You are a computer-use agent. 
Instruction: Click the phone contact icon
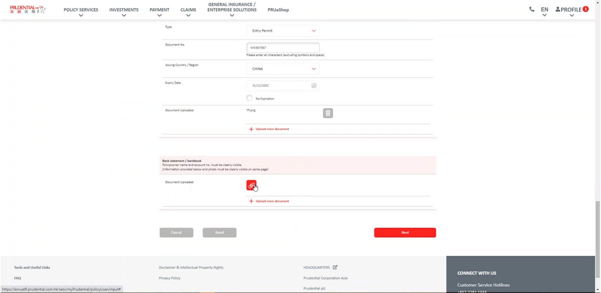532,9
